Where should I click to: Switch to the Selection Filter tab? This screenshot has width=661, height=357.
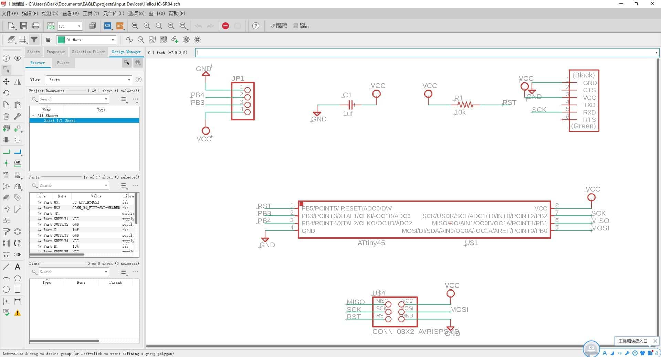click(x=88, y=52)
